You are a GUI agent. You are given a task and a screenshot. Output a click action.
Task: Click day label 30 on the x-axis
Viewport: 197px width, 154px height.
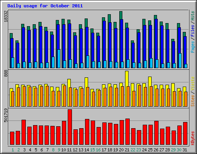tap(179, 150)
